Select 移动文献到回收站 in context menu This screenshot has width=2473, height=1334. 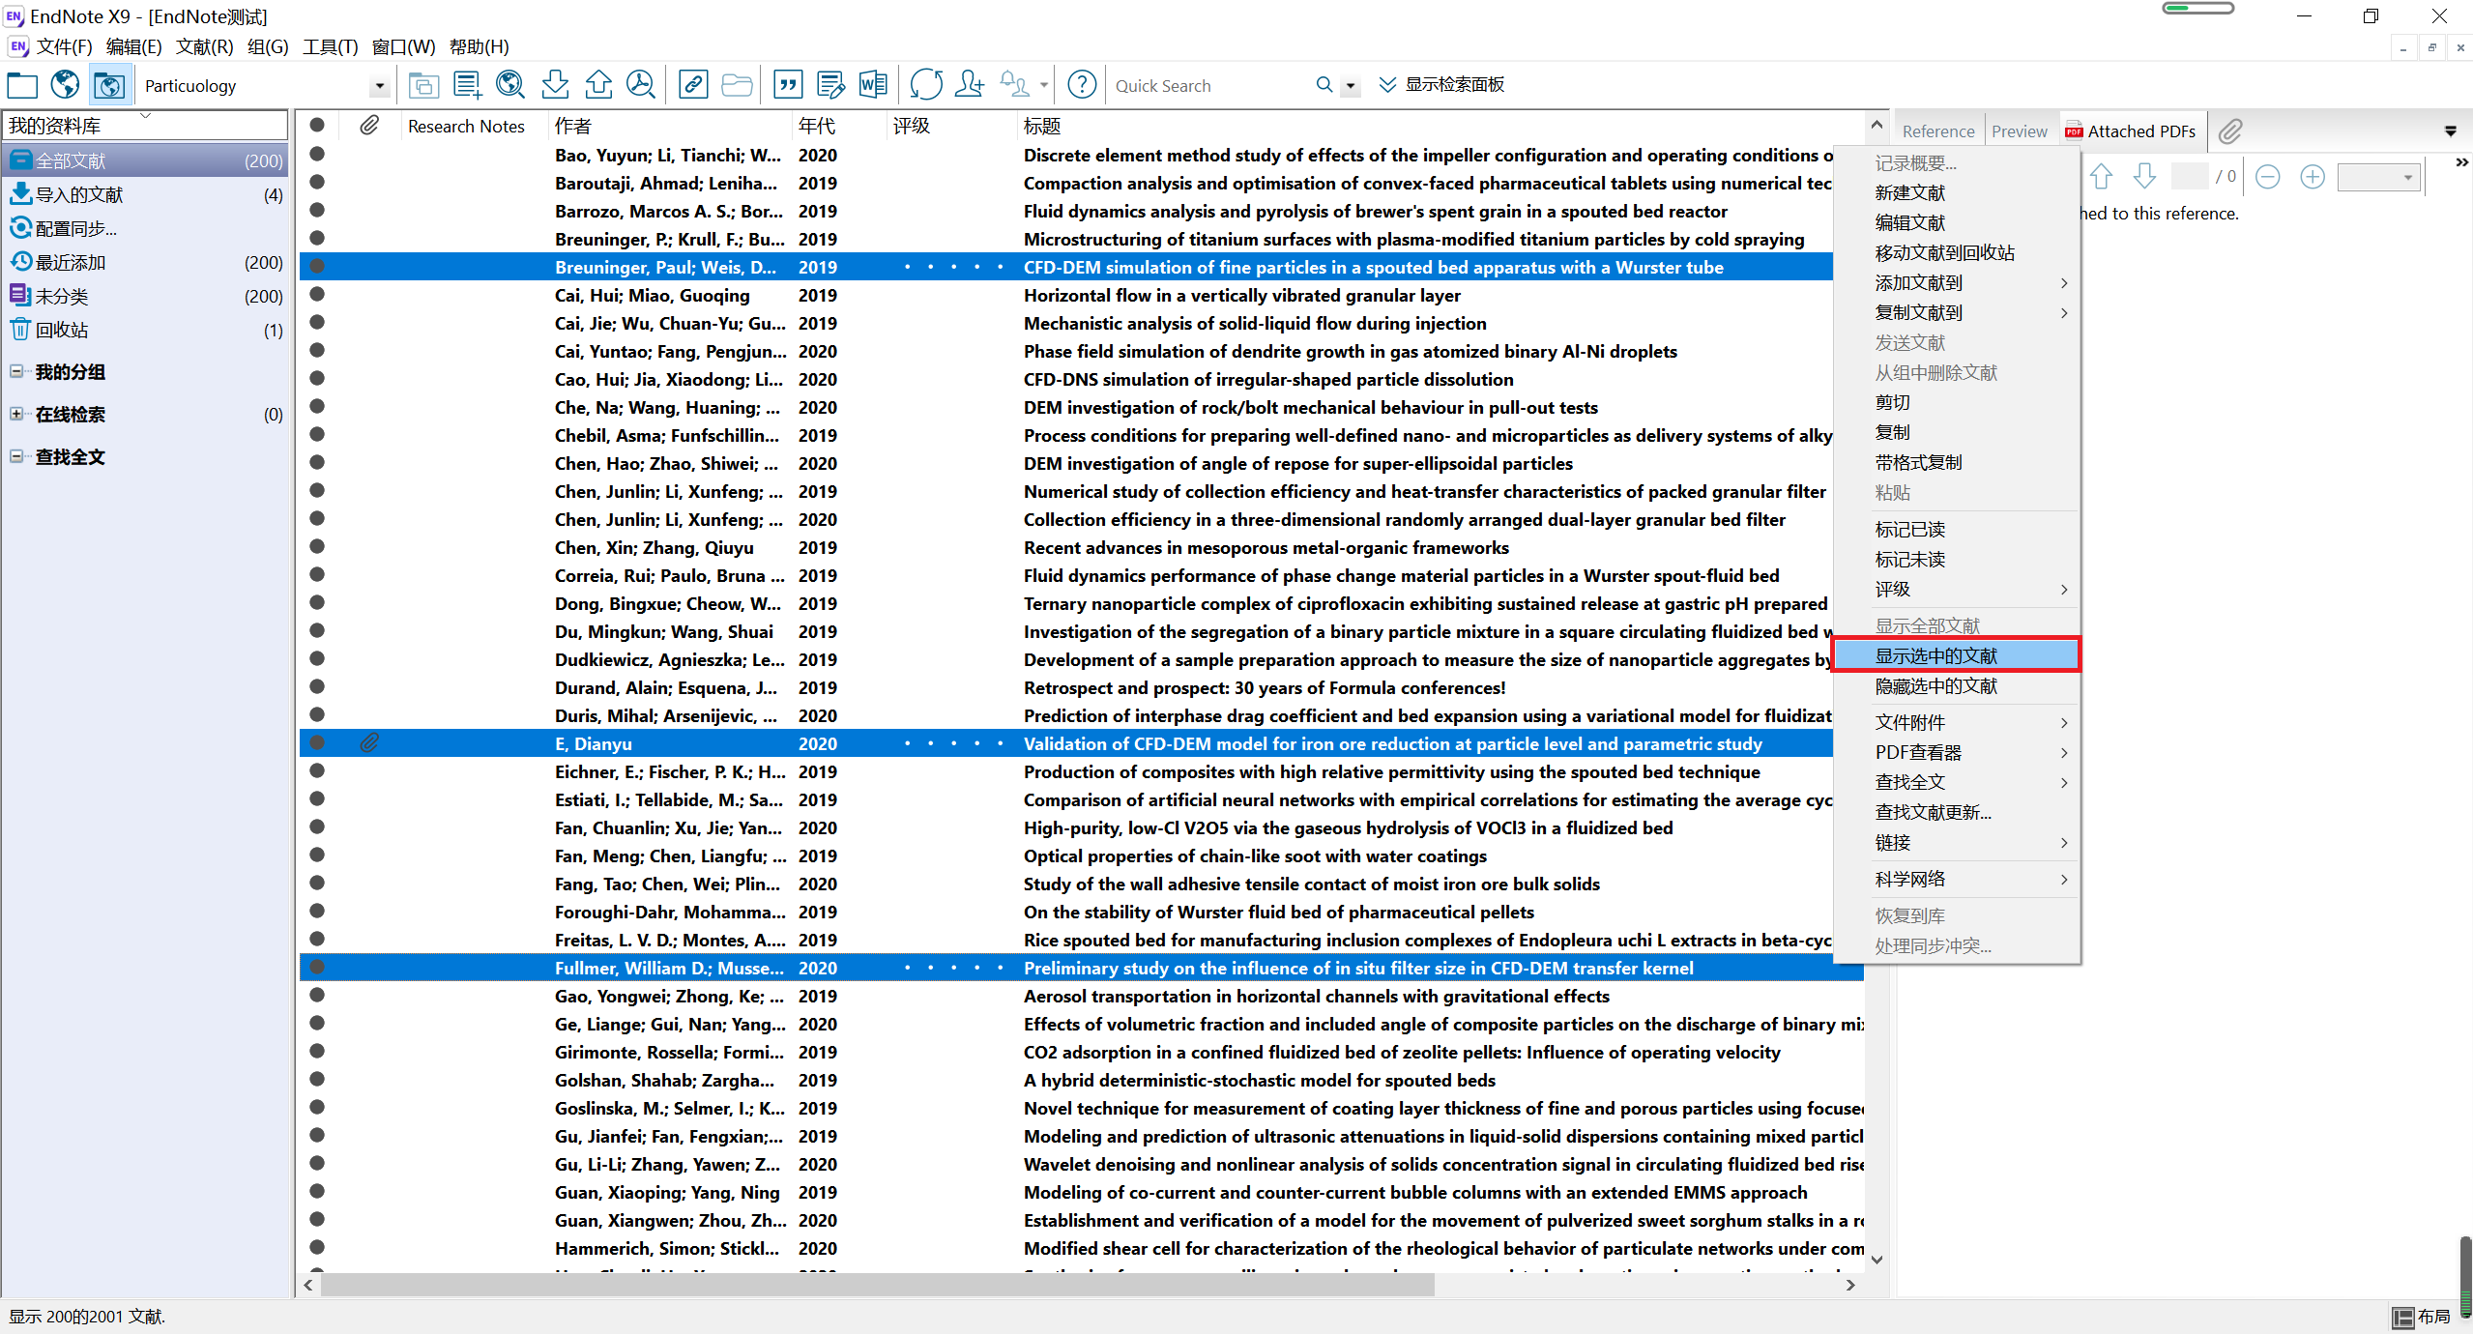pos(1956,252)
